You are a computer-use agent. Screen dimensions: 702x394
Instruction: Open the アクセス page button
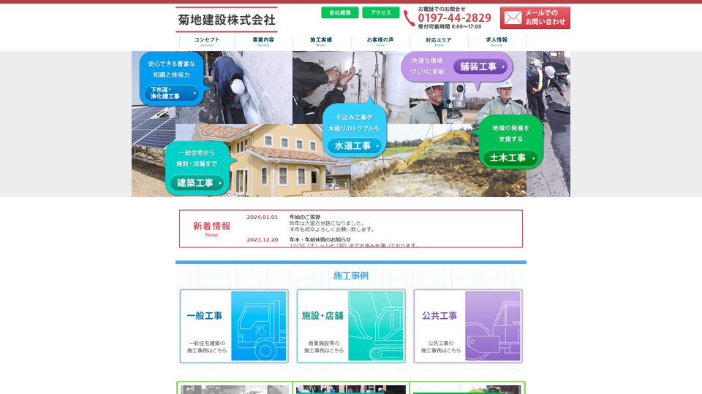380,12
